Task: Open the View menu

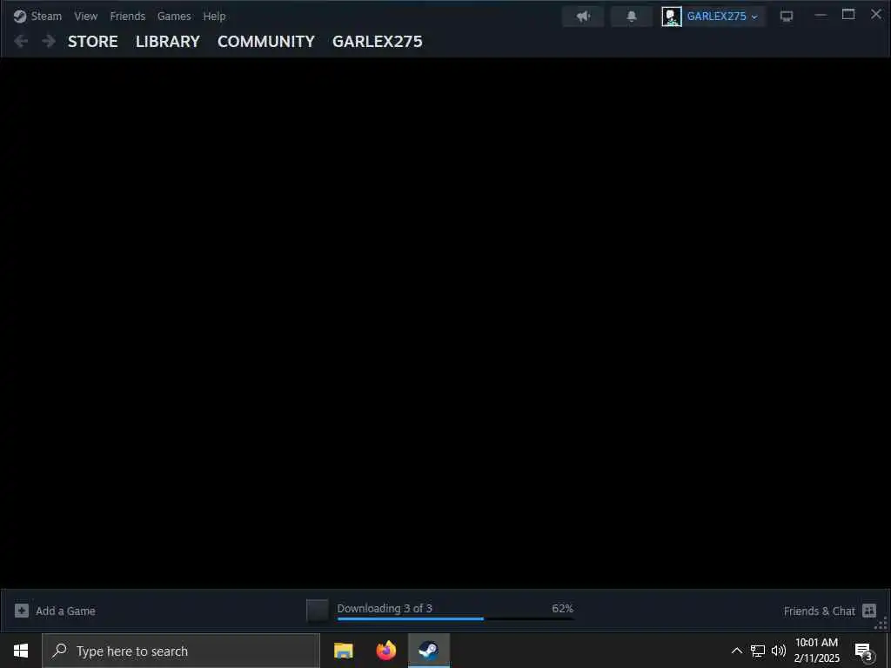Action: [x=86, y=17]
